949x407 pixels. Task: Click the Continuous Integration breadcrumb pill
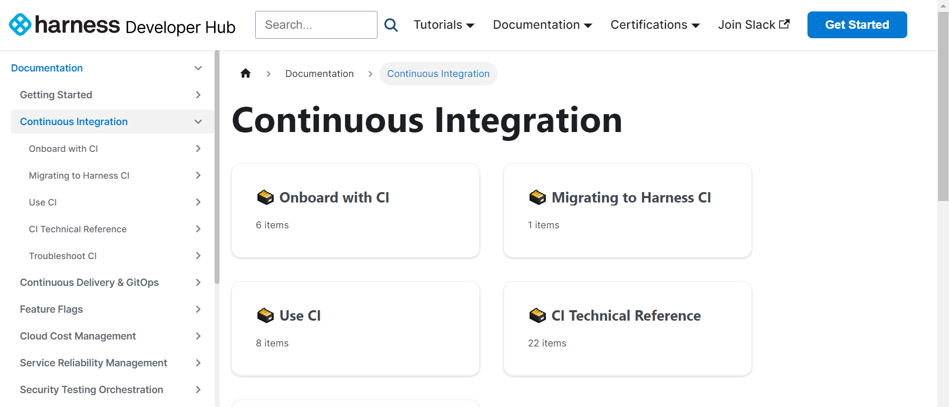click(x=438, y=73)
